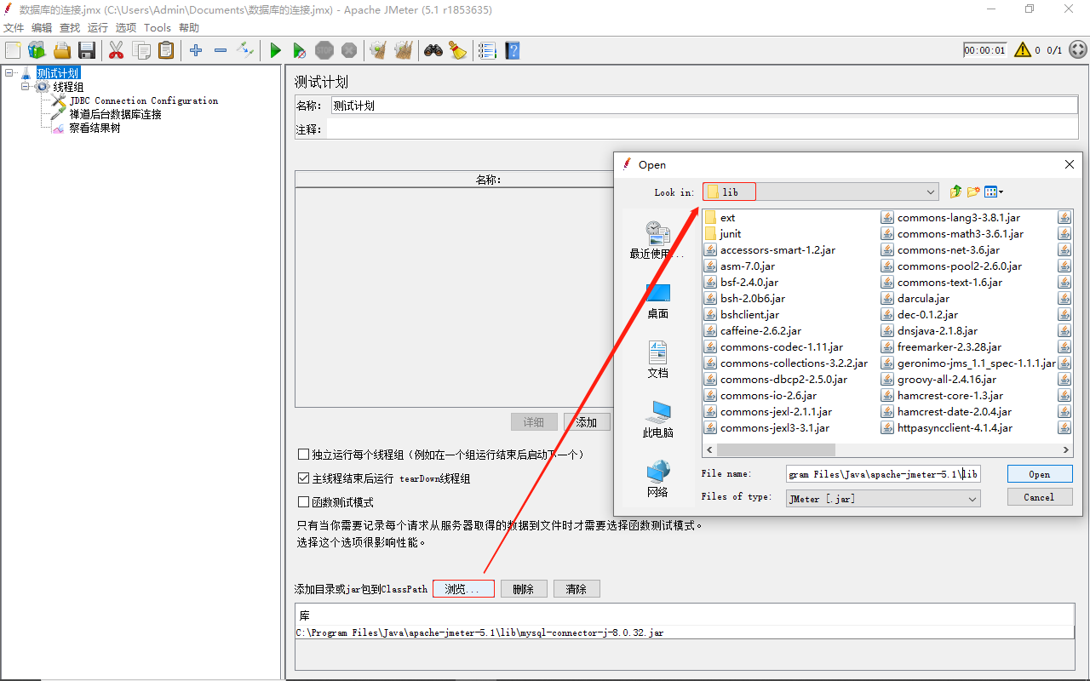This screenshot has height=681, width=1090.
Task: Click the Copy toolbar icon
Action: tap(141, 50)
